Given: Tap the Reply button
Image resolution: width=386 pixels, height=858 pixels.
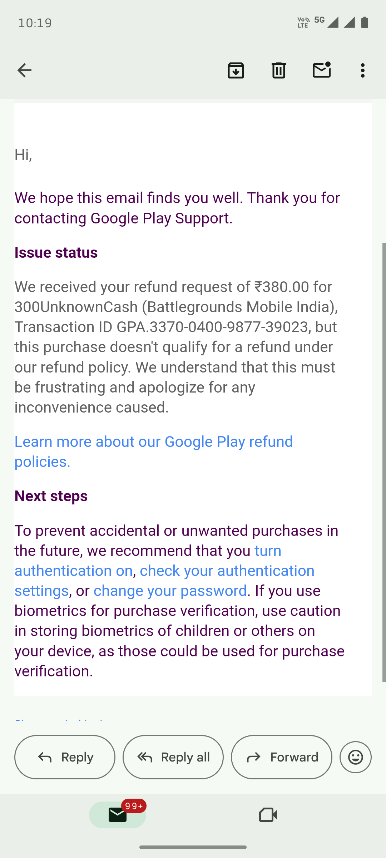Looking at the screenshot, I should [65, 757].
